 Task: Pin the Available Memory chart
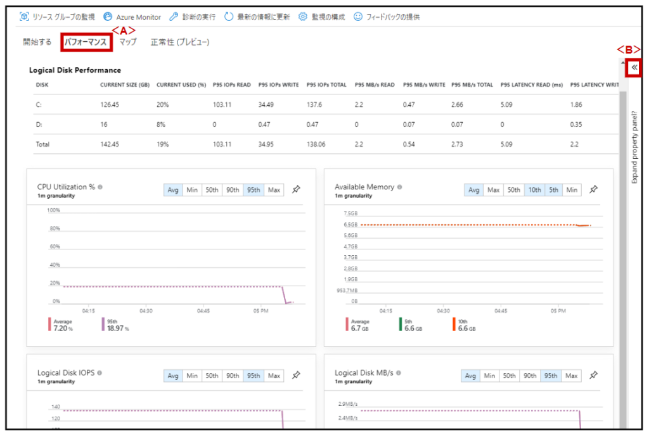(593, 189)
